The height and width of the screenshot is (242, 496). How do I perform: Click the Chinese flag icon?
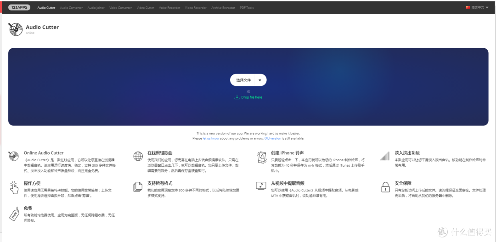[468, 8]
